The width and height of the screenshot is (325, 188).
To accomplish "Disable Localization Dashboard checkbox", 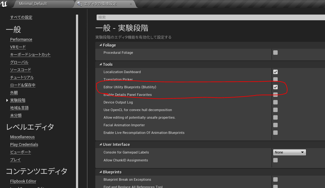I will (x=275, y=72).
